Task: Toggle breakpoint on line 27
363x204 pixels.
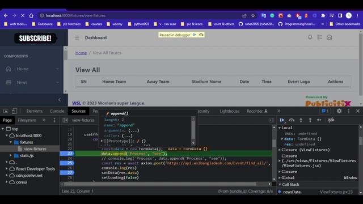Action: point(67,172)
